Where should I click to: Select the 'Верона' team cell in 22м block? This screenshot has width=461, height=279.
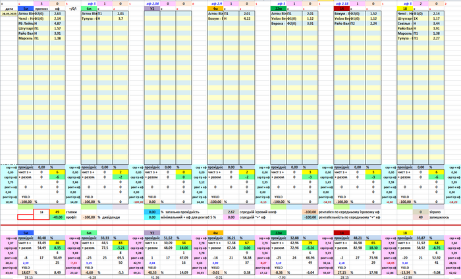click(279, 24)
